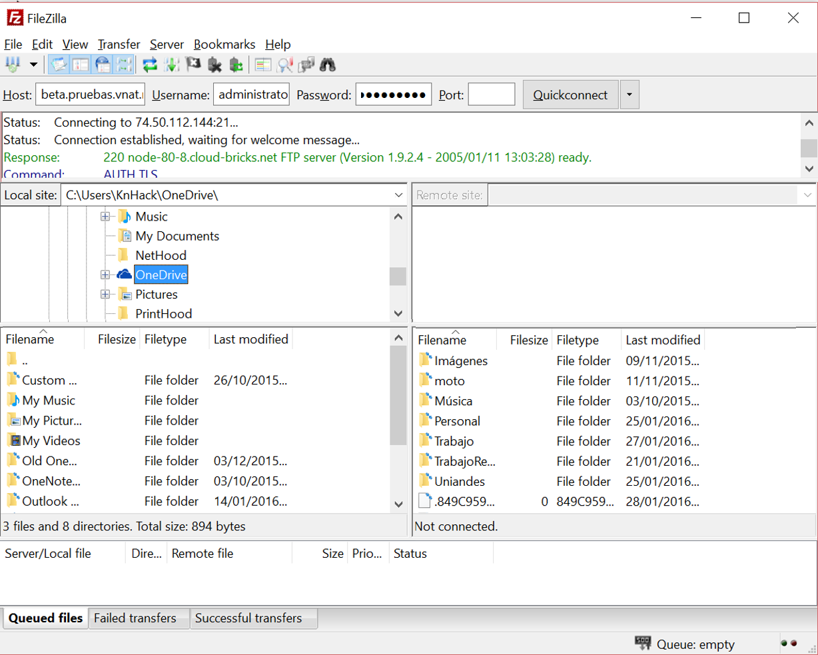Screen dimensions: 818x655
Task: Open the Bookmarks menu
Action: (x=224, y=44)
